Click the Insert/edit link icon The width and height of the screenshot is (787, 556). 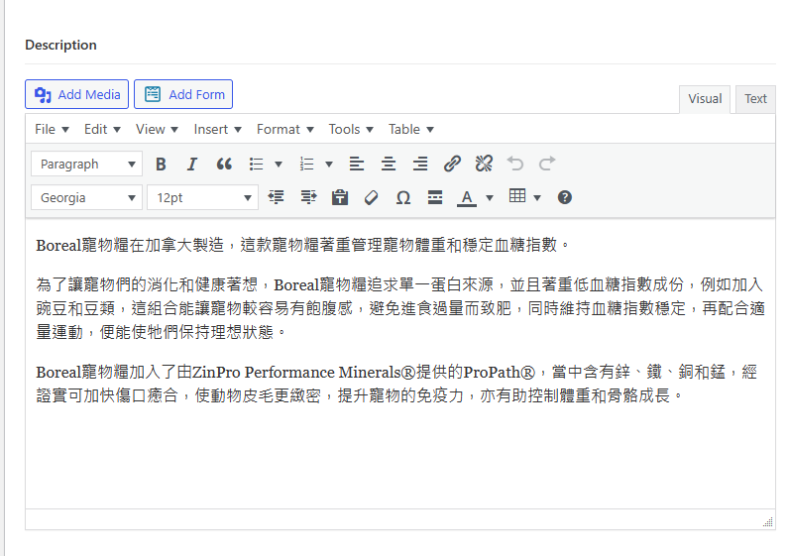[x=452, y=164]
